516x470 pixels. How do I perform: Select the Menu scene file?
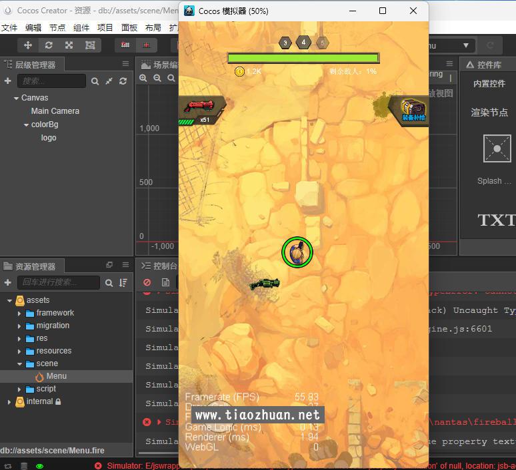coord(56,376)
